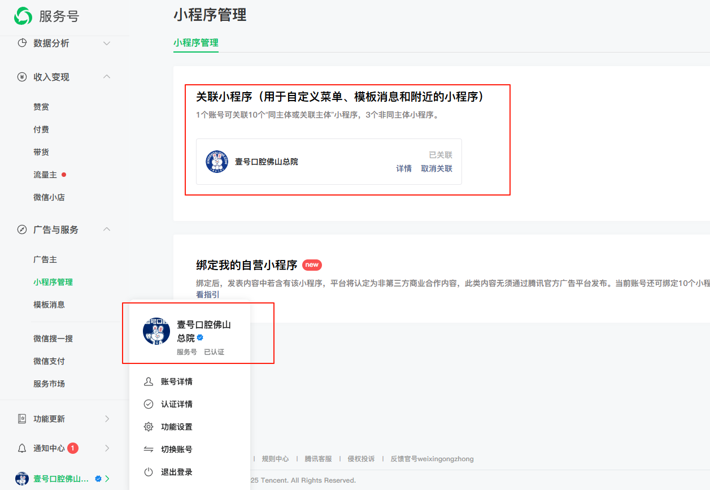Click the 看指引 link
This screenshot has width=710, height=490.
pyautogui.click(x=208, y=294)
